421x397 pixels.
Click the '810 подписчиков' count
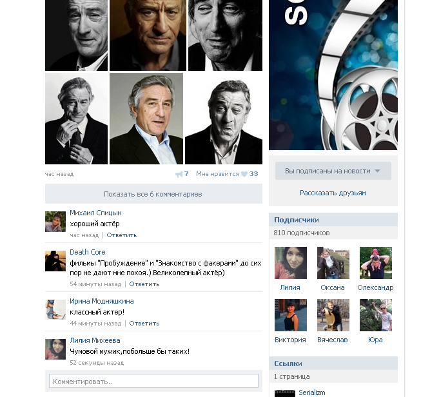coord(302,233)
